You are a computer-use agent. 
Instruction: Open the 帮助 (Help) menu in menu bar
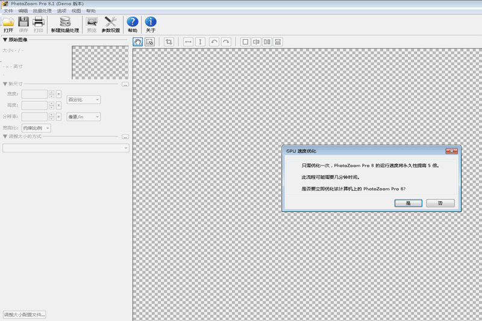coord(91,11)
